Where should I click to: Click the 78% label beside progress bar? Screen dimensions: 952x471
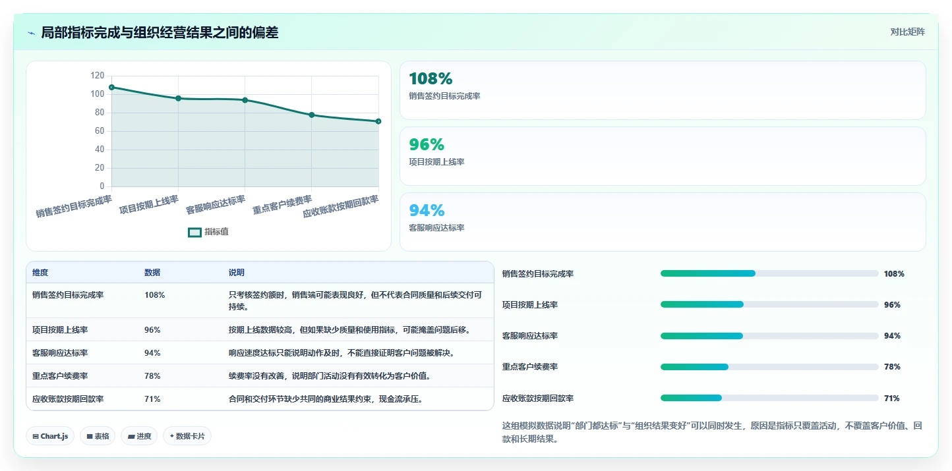[892, 367]
